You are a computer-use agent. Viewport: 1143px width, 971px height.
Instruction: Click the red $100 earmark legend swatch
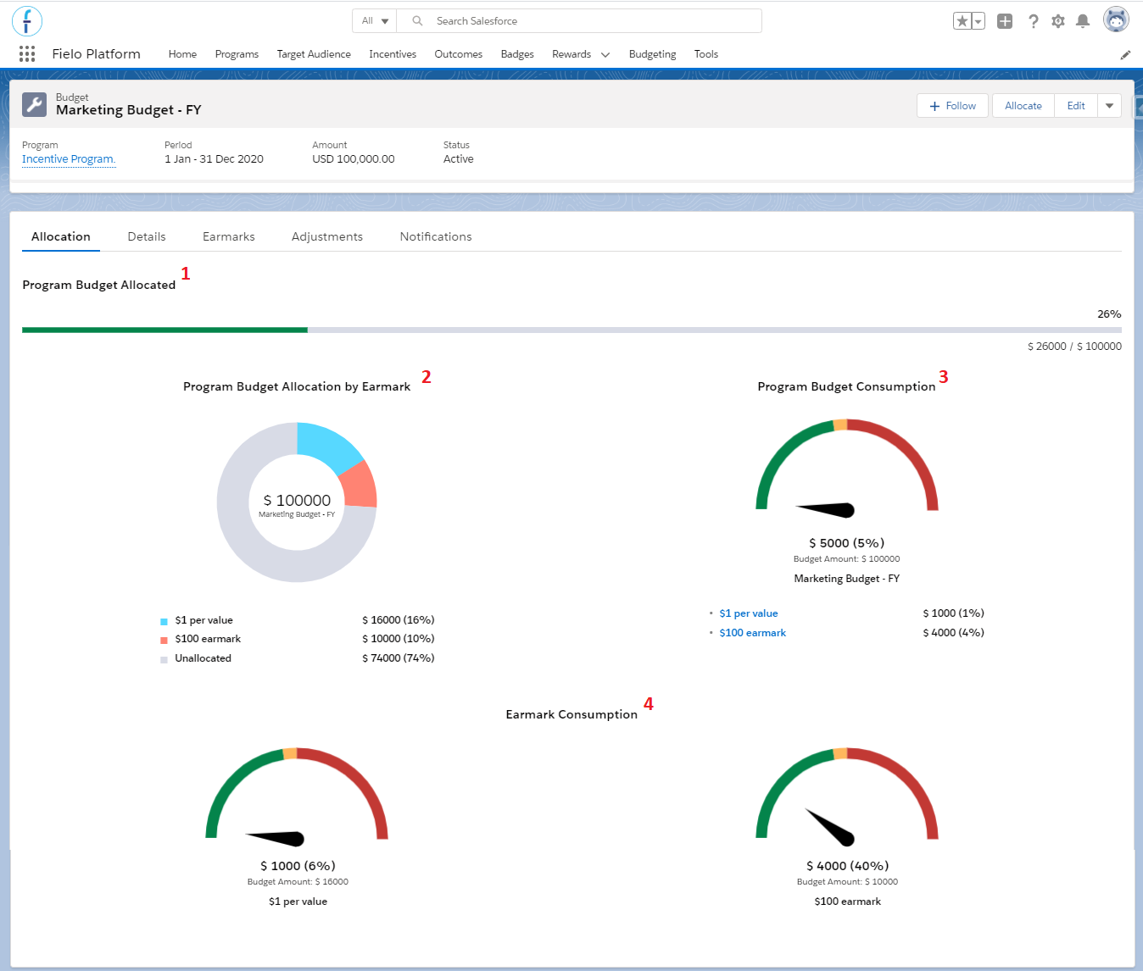click(164, 640)
